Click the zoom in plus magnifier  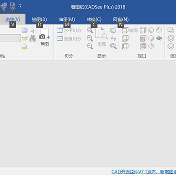click(x=90, y=38)
